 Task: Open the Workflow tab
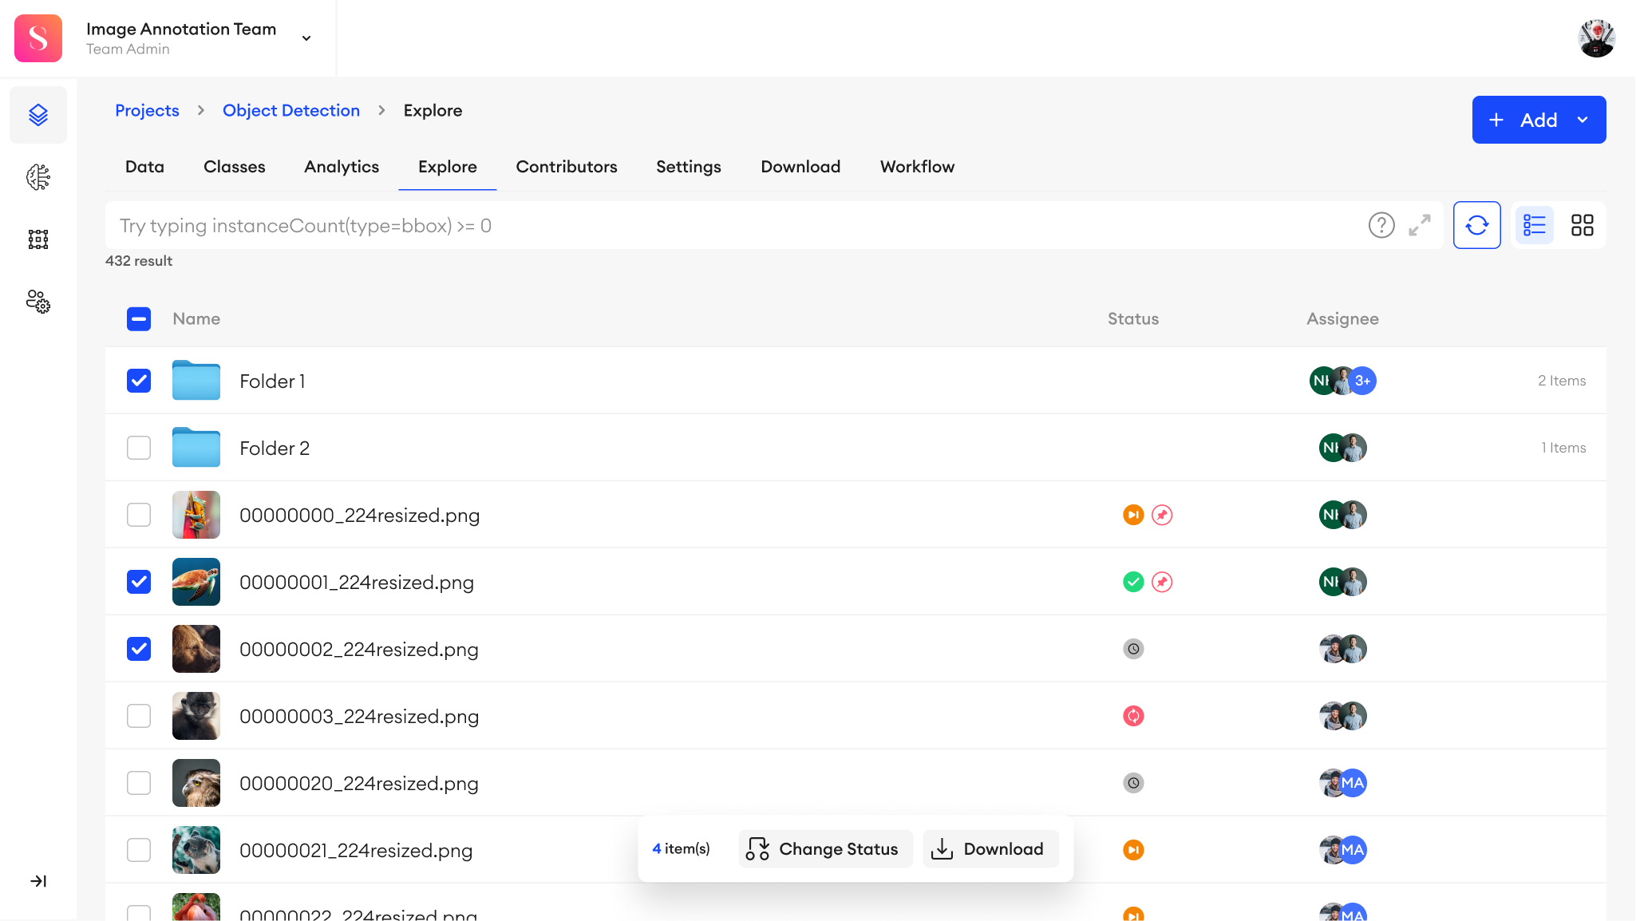917,167
